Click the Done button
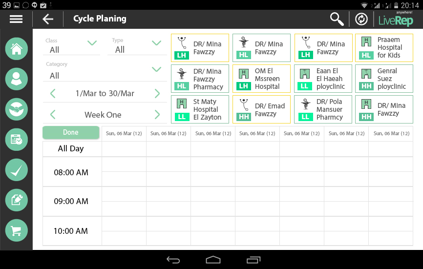This screenshot has height=269, width=423. pos(71,132)
